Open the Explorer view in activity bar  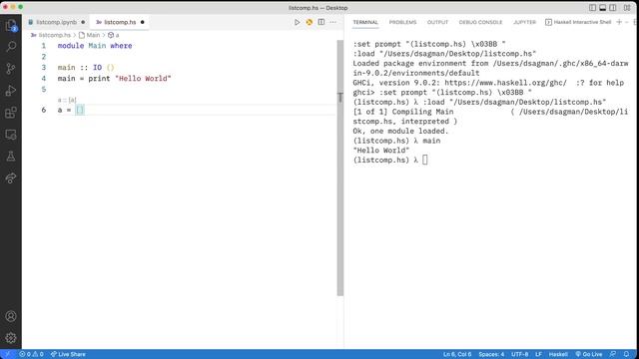coord(11,25)
